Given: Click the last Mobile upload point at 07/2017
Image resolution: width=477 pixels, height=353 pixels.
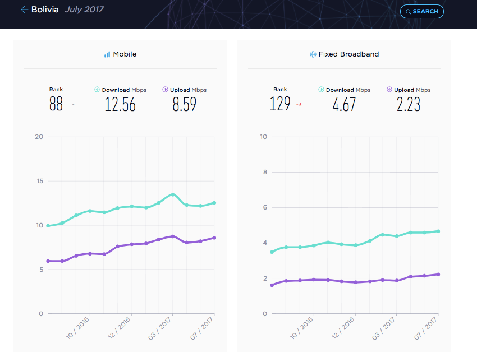Looking at the screenshot, I should pos(214,238).
